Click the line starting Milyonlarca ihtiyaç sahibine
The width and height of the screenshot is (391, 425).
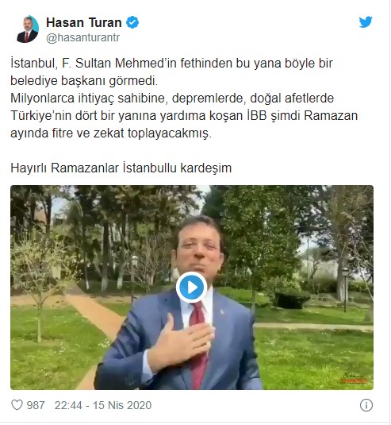click(x=172, y=99)
